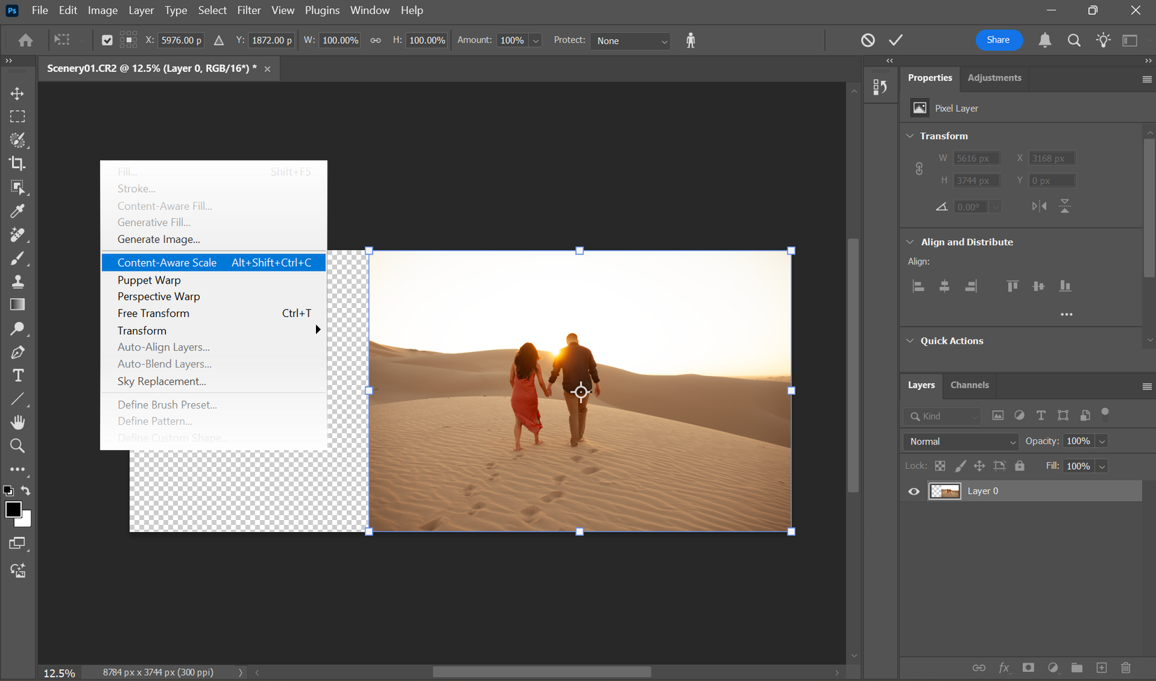Select the Eyedropper tool
The width and height of the screenshot is (1156, 681).
[18, 211]
